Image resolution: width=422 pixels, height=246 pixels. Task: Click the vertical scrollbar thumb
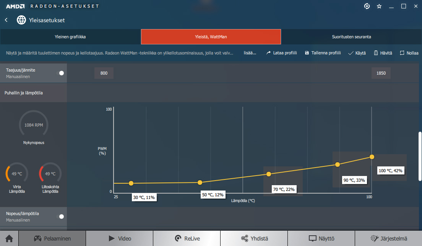(420, 156)
